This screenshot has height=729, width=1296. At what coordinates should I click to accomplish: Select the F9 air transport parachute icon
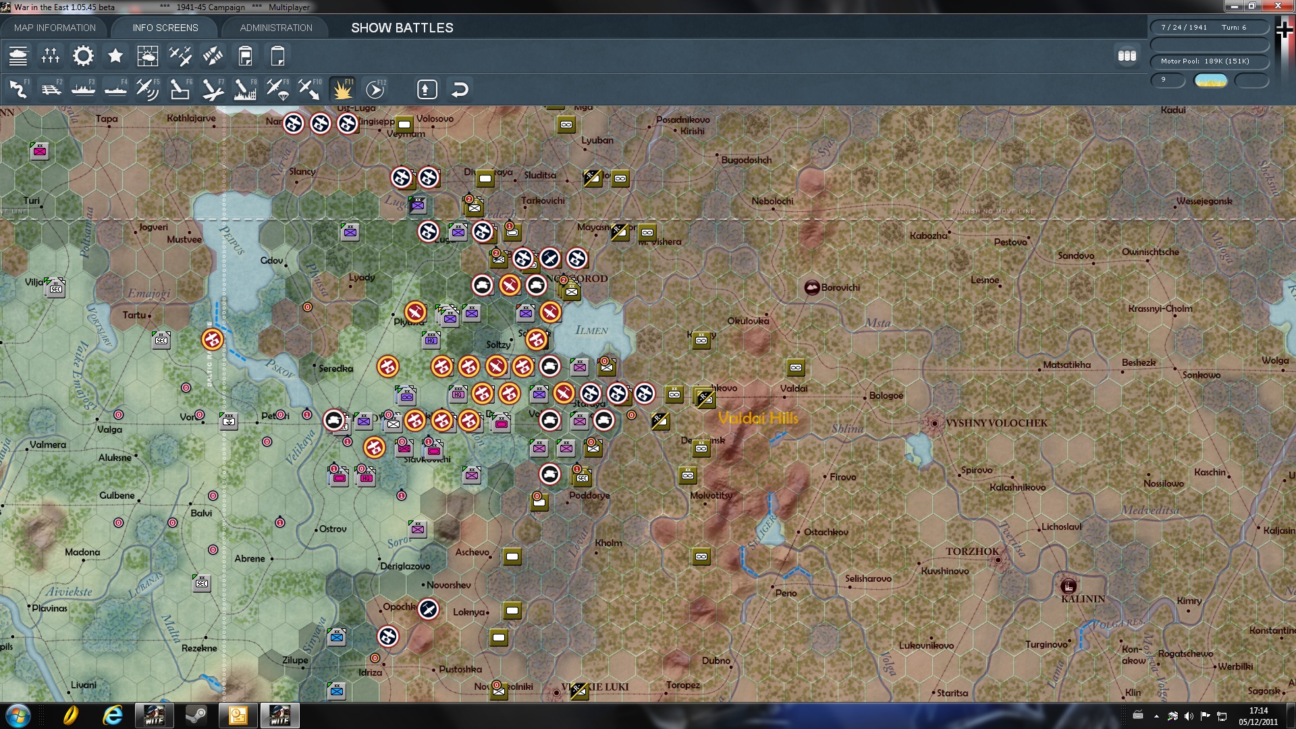[277, 89]
